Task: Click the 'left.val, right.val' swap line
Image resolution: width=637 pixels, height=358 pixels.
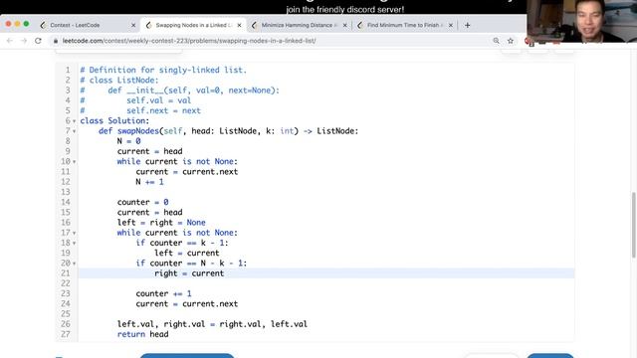Action: [x=212, y=324]
